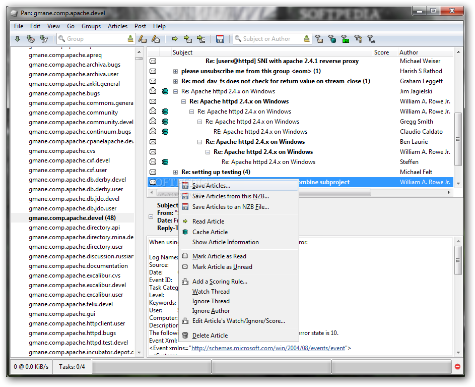
Task: Toggle Match Only Cached Articles filter
Action: (332, 39)
